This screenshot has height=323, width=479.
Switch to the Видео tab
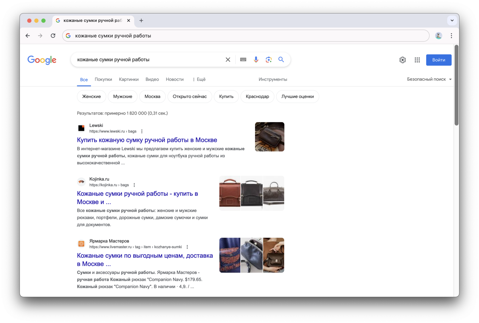(x=152, y=79)
